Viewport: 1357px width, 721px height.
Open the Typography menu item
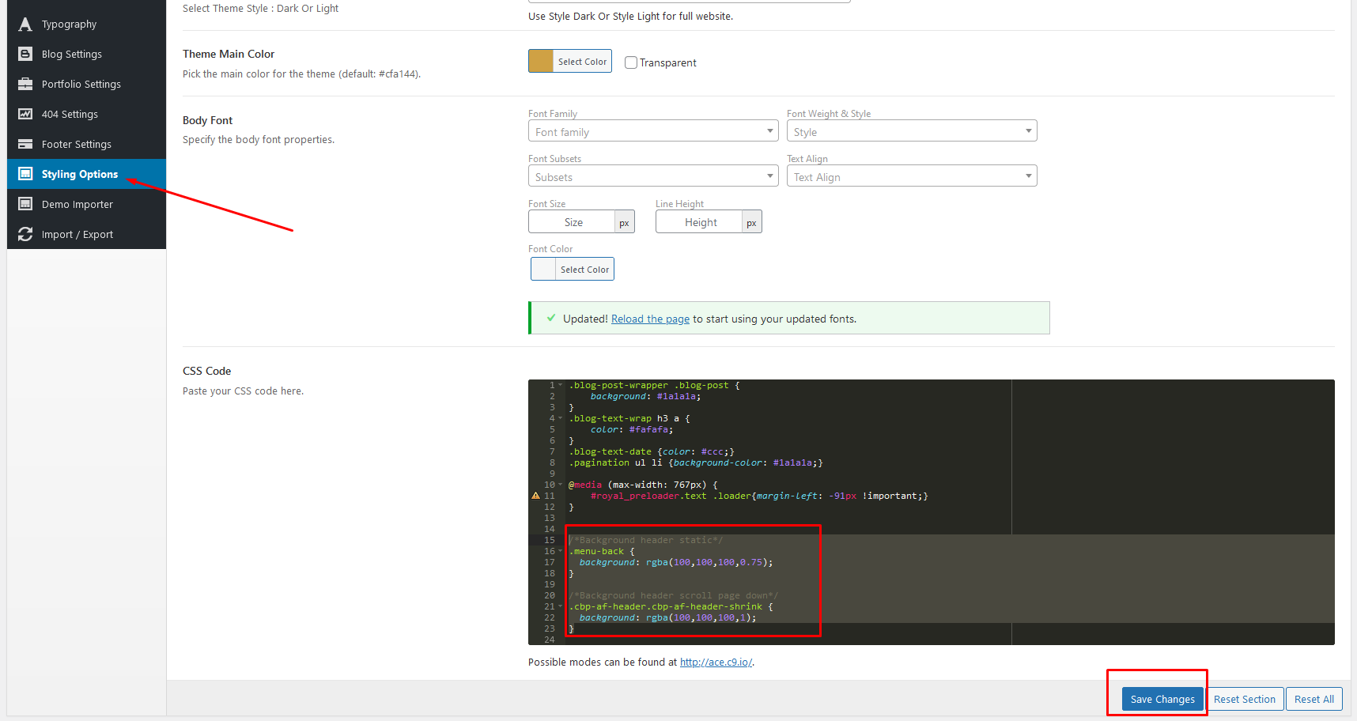click(86, 25)
